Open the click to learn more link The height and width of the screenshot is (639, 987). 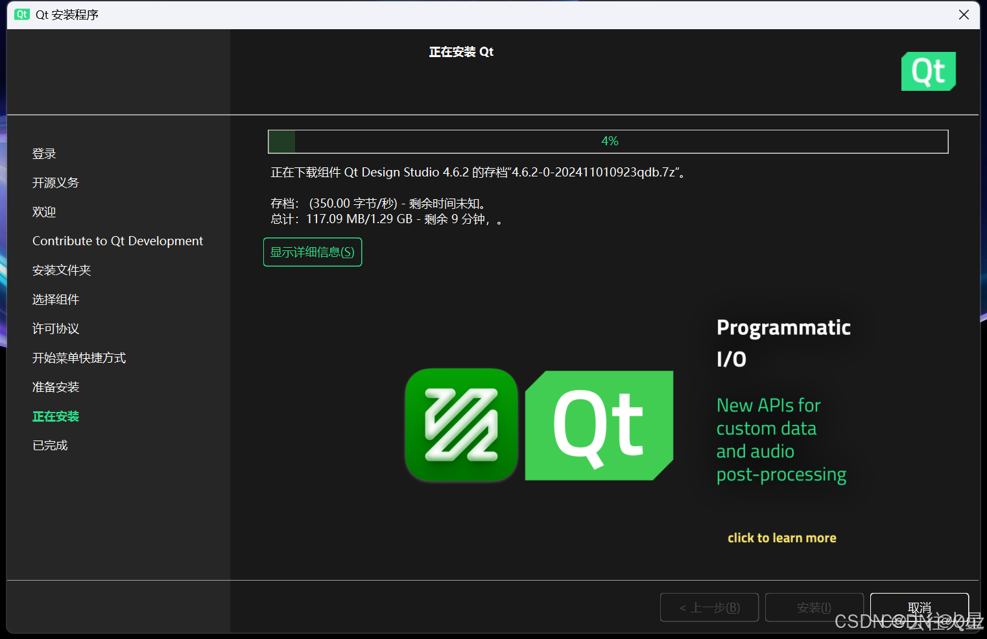point(782,538)
